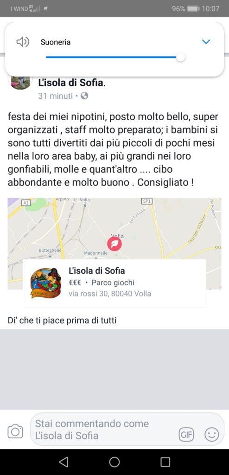Tap the map preview near Volla
The height and width of the screenshot is (475, 229).
tap(114, 229)
